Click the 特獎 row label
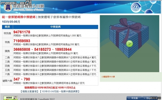Screen dimensions: 162x100 pos(7,42)
